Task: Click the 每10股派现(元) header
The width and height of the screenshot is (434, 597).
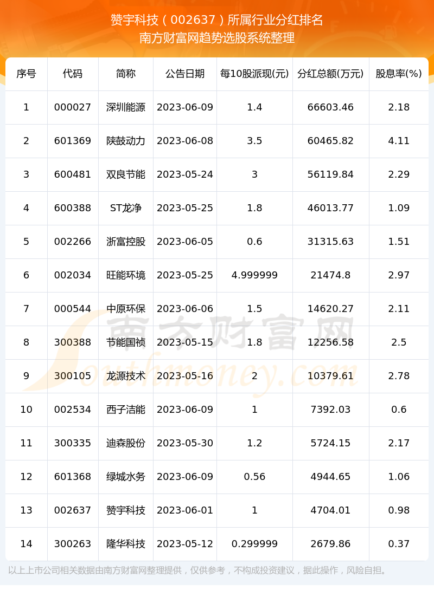Action: (254, 74)
